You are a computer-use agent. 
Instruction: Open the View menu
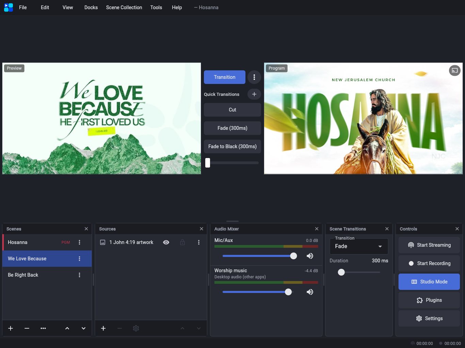point(68,7)
